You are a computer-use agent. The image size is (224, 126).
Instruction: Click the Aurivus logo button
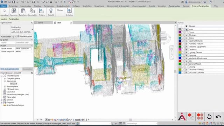click(182, 117)
